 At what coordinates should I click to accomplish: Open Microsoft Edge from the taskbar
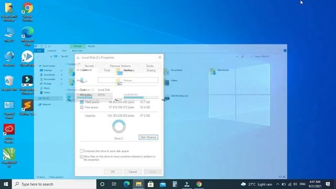[x=127, y=184]
